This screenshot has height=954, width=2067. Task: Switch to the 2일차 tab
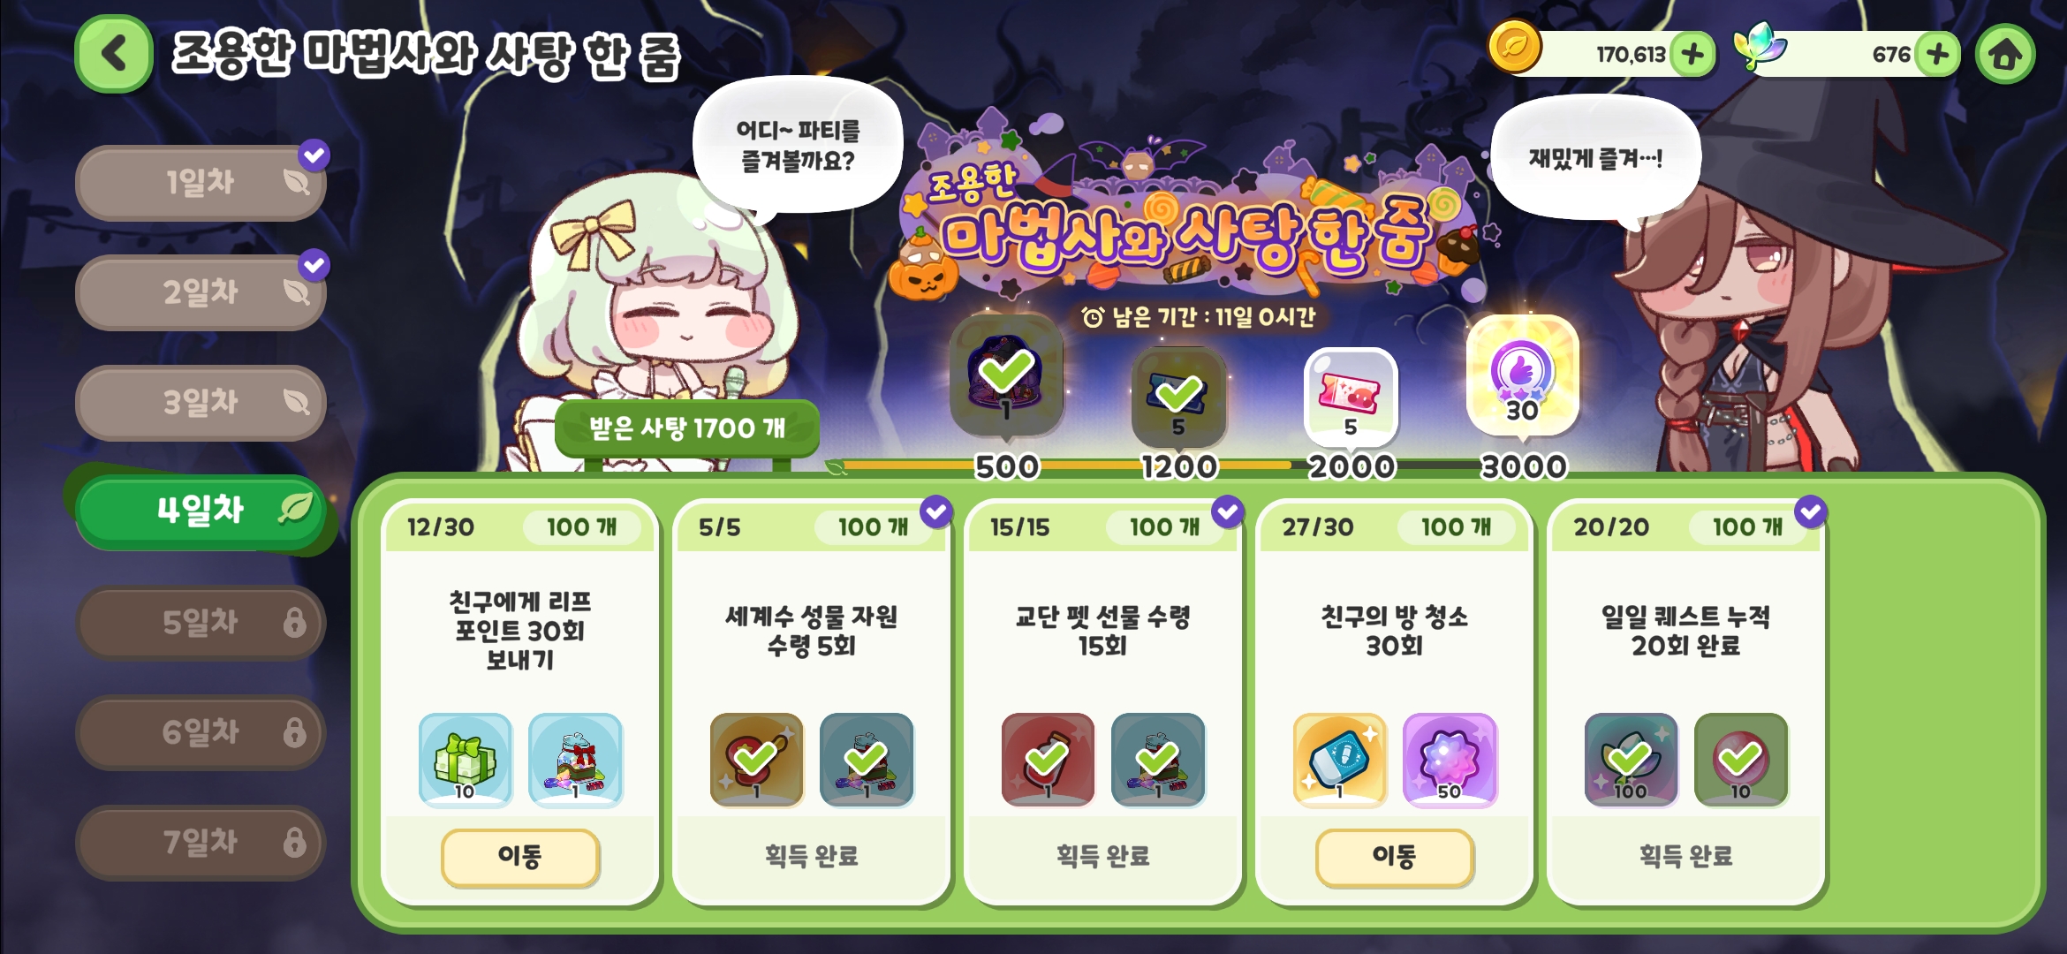tap(201, 291)
